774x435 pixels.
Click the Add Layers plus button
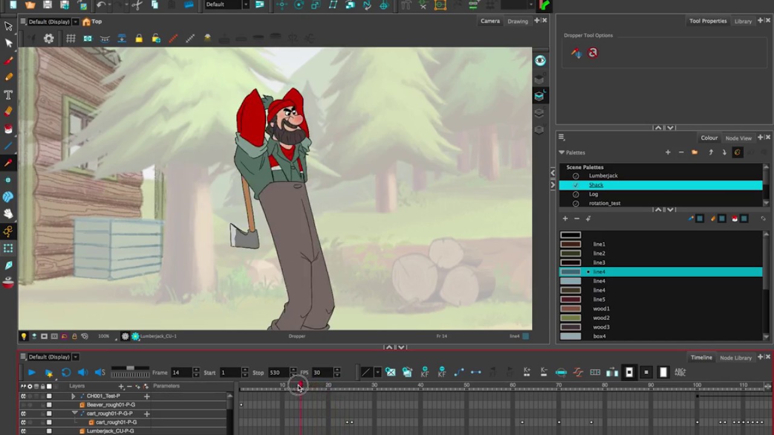[x=121, y=386]
